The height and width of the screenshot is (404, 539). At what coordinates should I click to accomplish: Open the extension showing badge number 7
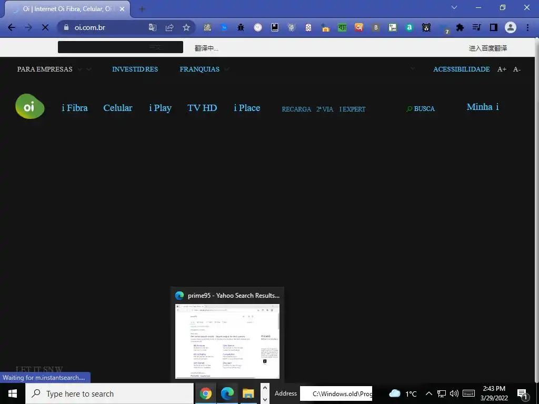[x=444, y=28]
